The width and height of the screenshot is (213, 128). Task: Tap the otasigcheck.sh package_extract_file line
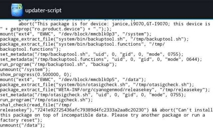(x=97, y=85)
